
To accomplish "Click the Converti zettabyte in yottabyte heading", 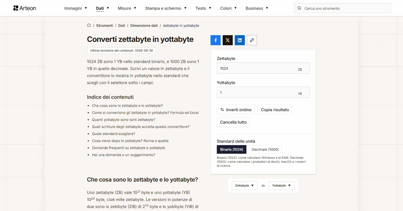I will pos(140,39).
